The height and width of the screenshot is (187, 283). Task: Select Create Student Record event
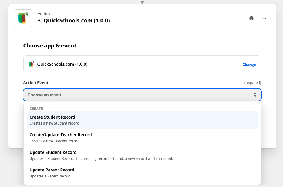(142, 120)
